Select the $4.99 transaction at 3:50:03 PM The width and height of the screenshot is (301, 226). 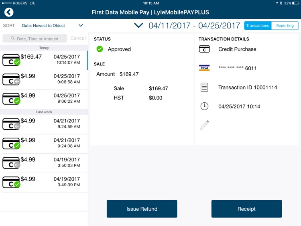[x=44, y=163]
